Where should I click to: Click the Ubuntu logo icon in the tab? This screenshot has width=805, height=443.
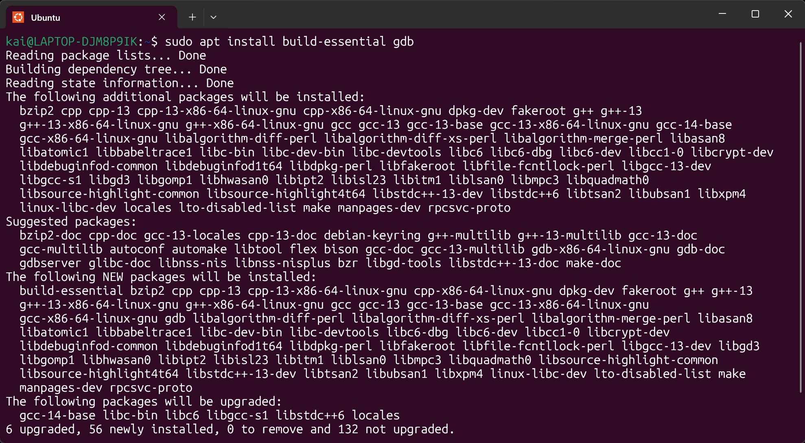18,18
